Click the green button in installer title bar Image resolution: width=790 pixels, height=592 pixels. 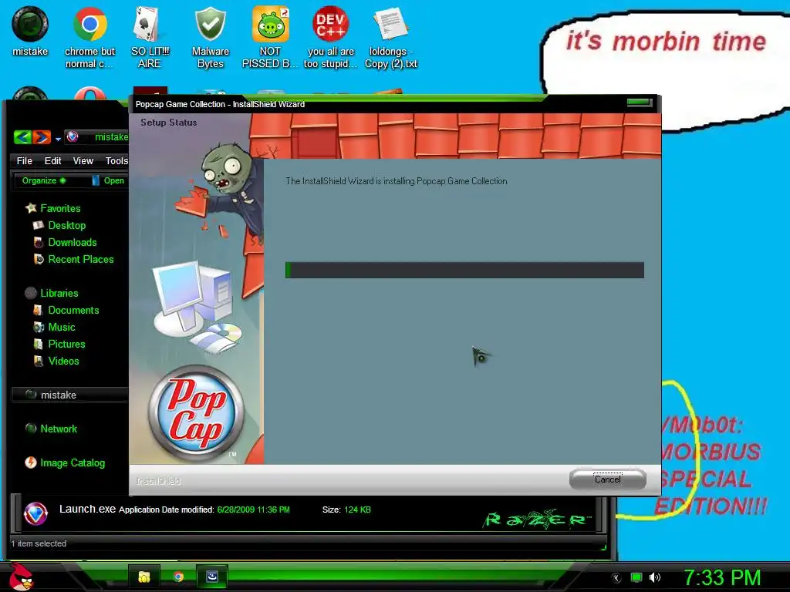coord(640,103)
